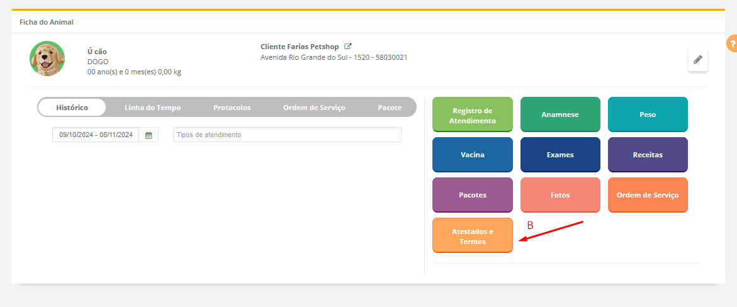This screenshot has height=307, width=737.
Task: Select the Histórico tab
Action: pos(72,108)
